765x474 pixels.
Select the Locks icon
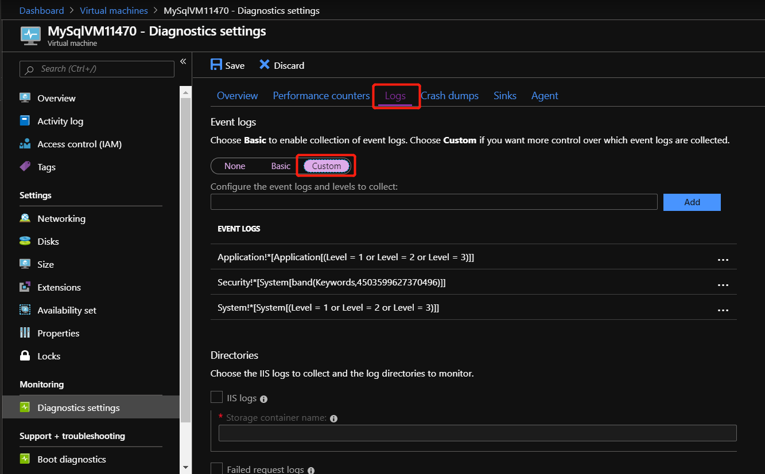pos(24,356)
